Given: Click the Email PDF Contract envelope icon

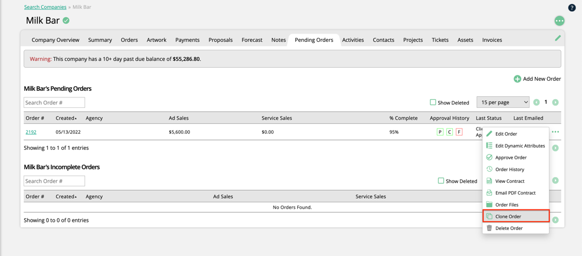Looking at the screenshot, I should coord(489,193).
